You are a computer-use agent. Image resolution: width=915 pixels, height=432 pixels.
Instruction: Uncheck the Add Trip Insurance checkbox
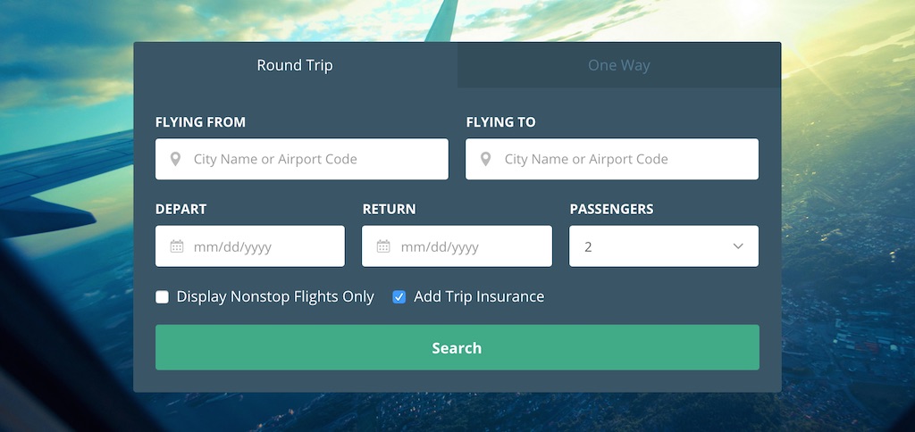coord(399,297)
